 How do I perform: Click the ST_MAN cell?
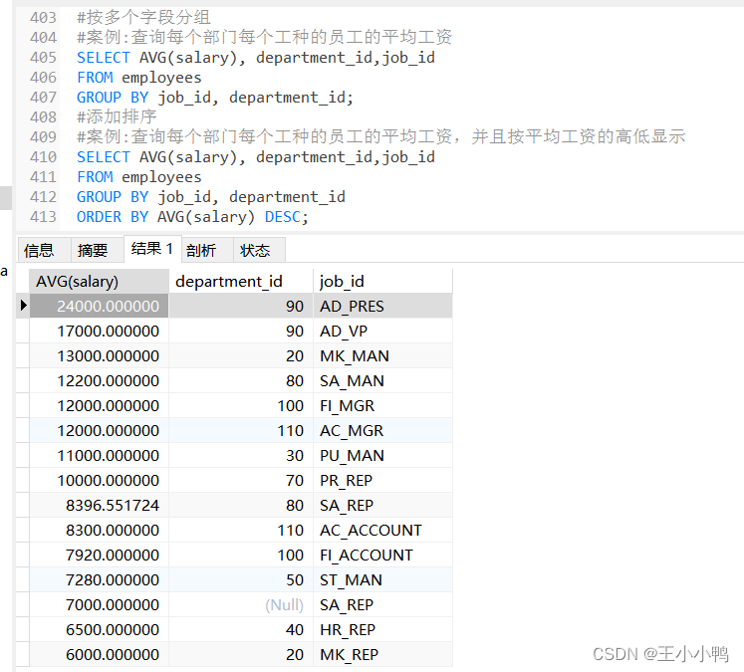tap(382, 580)
